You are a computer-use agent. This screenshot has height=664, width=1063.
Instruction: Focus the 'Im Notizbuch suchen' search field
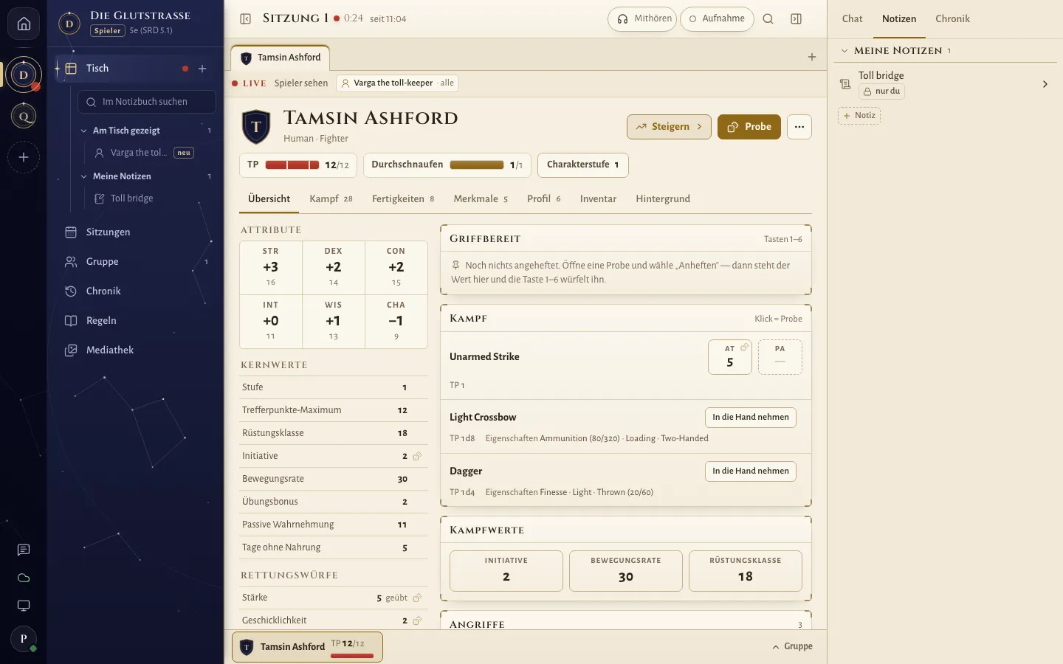[147, 102]
